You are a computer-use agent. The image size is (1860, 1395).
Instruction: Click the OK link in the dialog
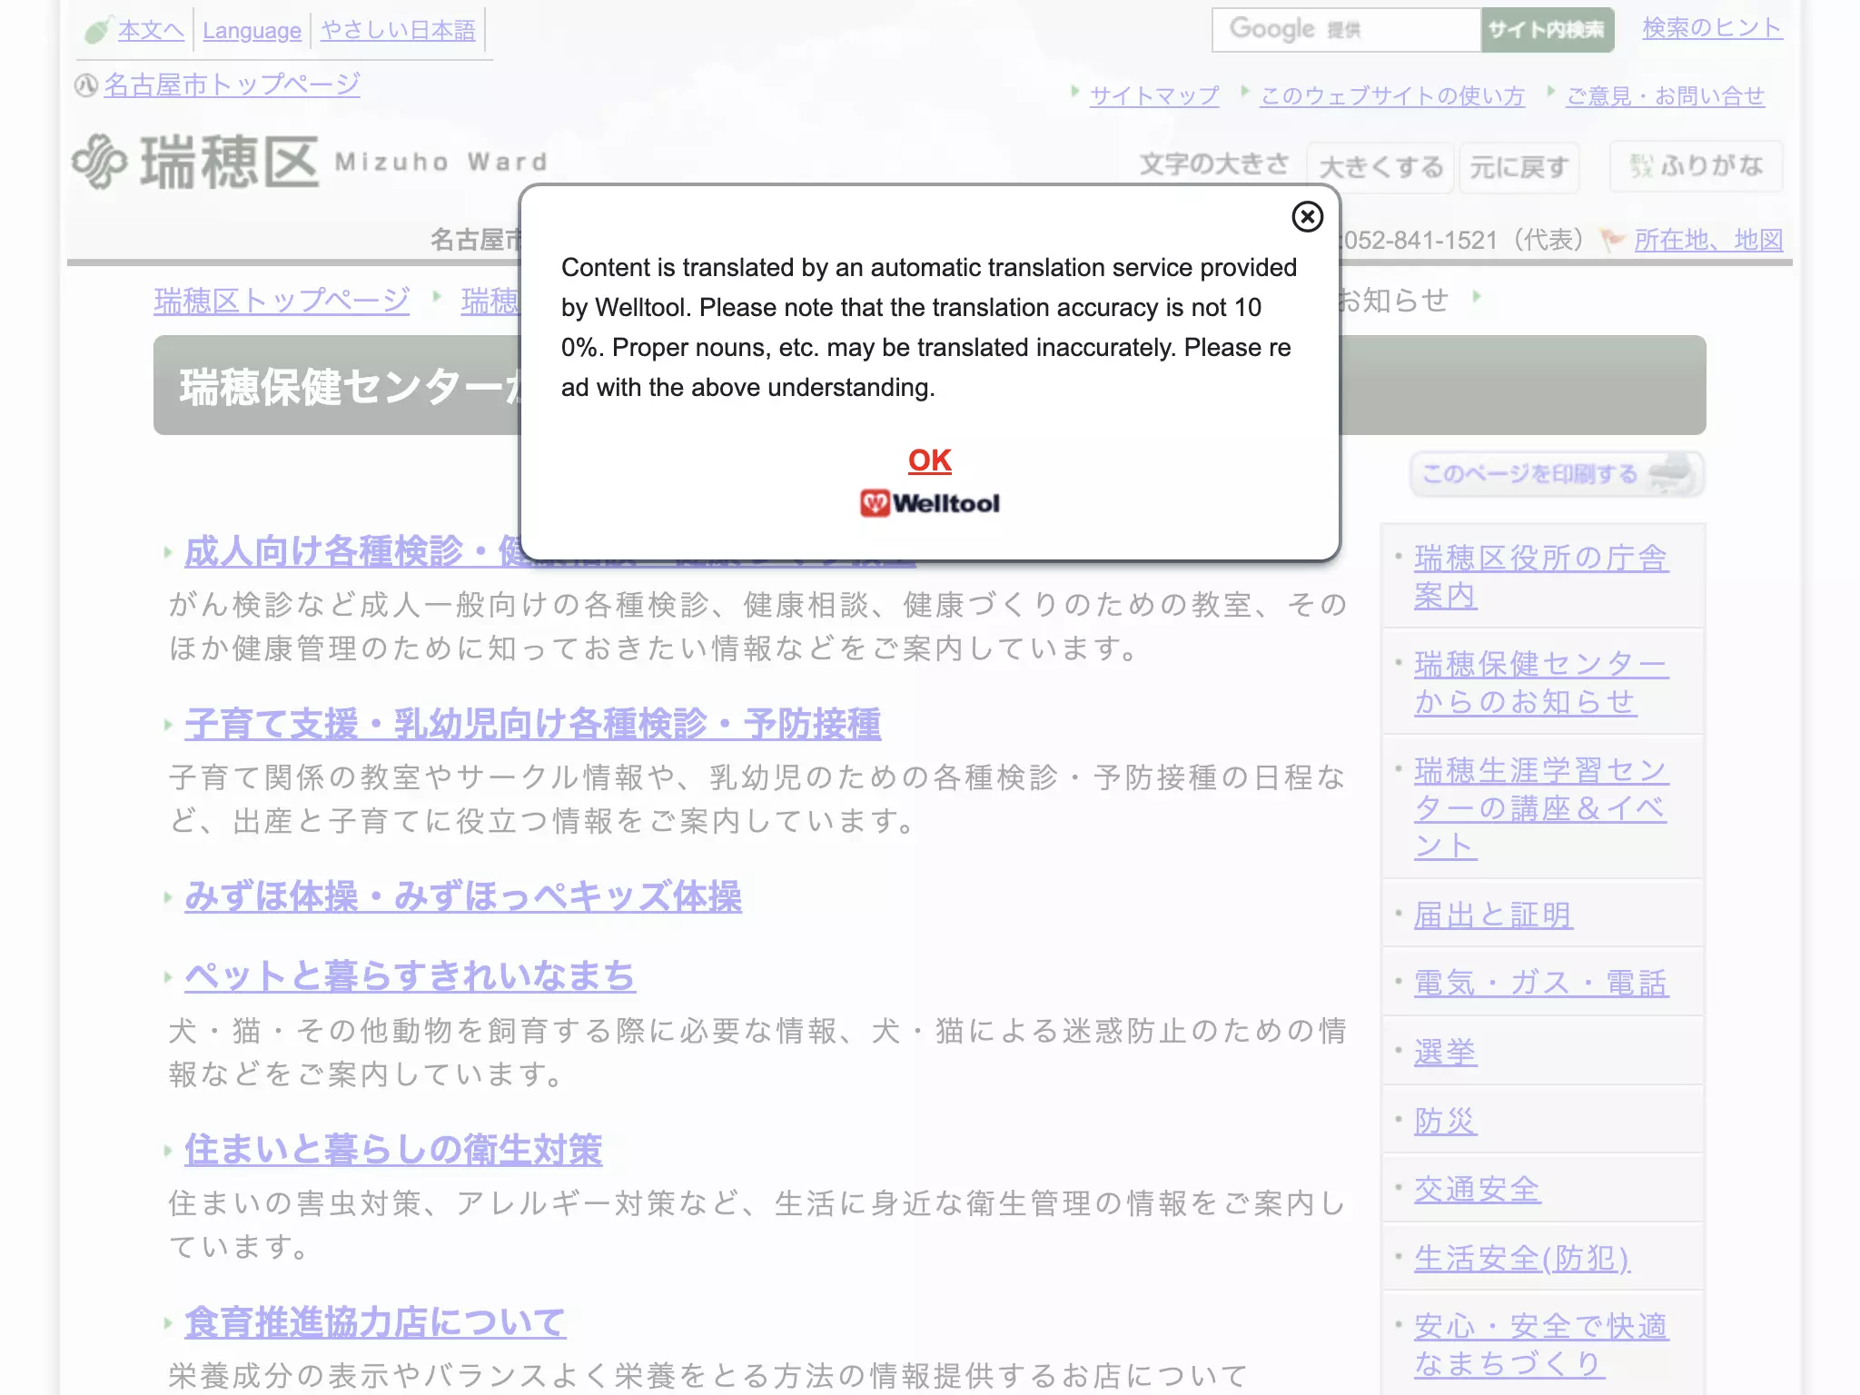point(929,460)
